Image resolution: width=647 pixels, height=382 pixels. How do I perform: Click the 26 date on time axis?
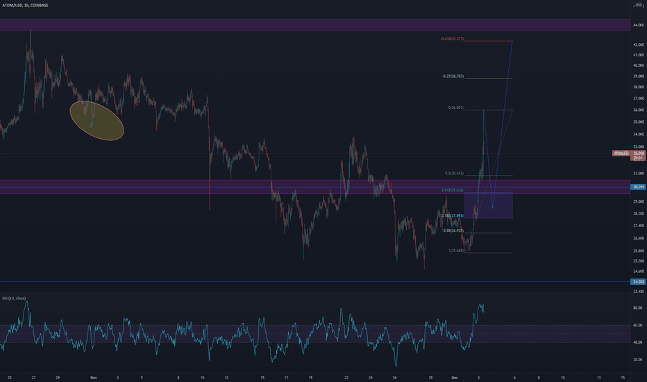tap(395, 377)
